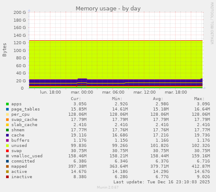
Task: Click the 'mar. 00:00' x-axis label
Action: point(82,92)
